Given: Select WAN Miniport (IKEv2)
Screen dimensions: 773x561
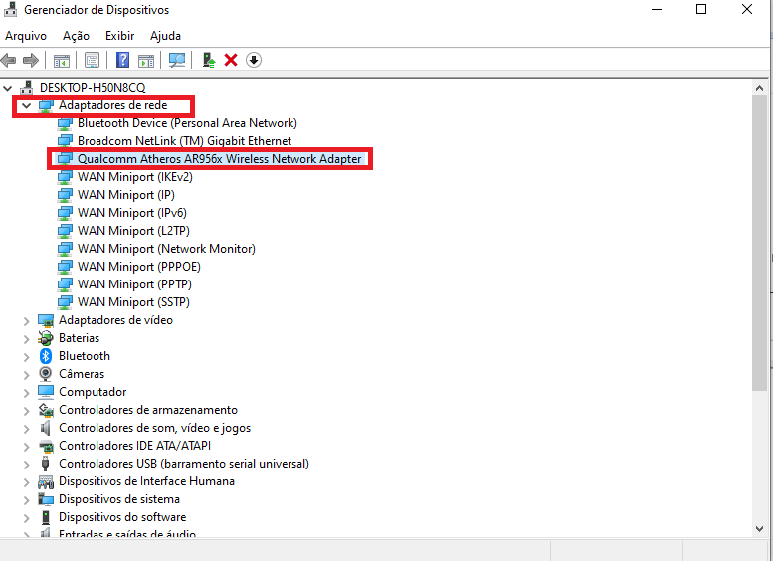Looking at the screenshot, I should coord(134,177).
